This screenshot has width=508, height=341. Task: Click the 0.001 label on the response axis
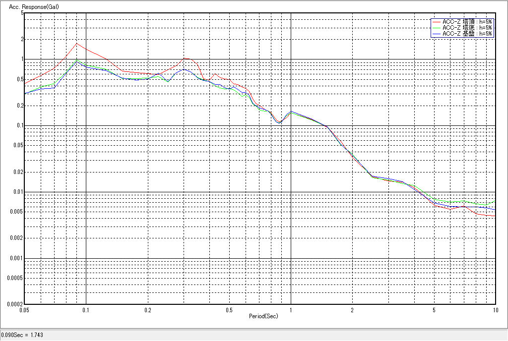16,258
